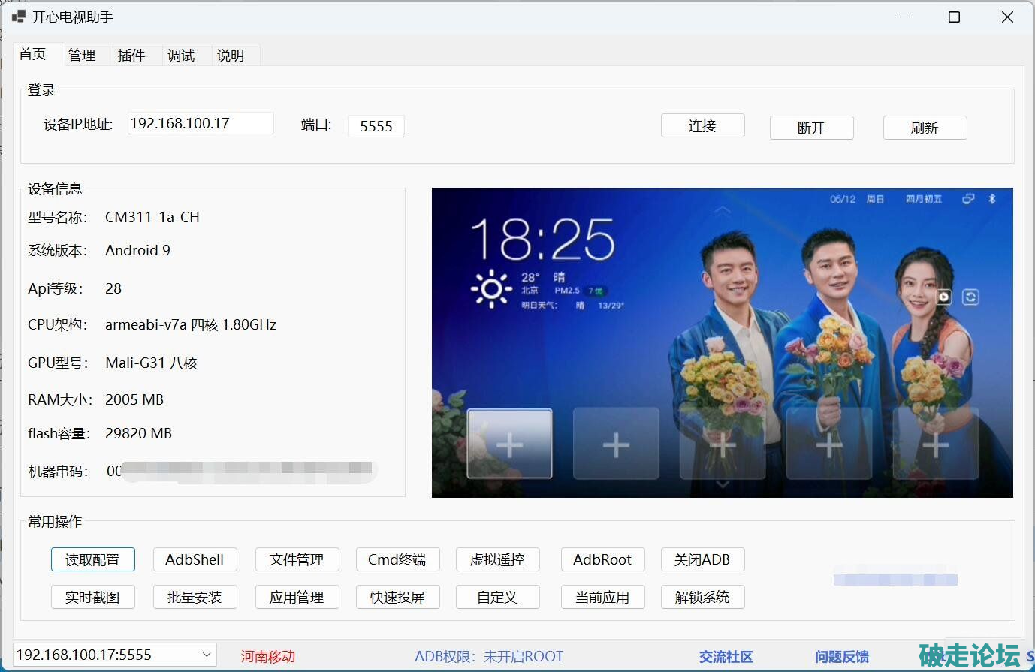Click the 虚拟遥控 button
This screenshot has height=672, width=1035.
click(497, 559)
